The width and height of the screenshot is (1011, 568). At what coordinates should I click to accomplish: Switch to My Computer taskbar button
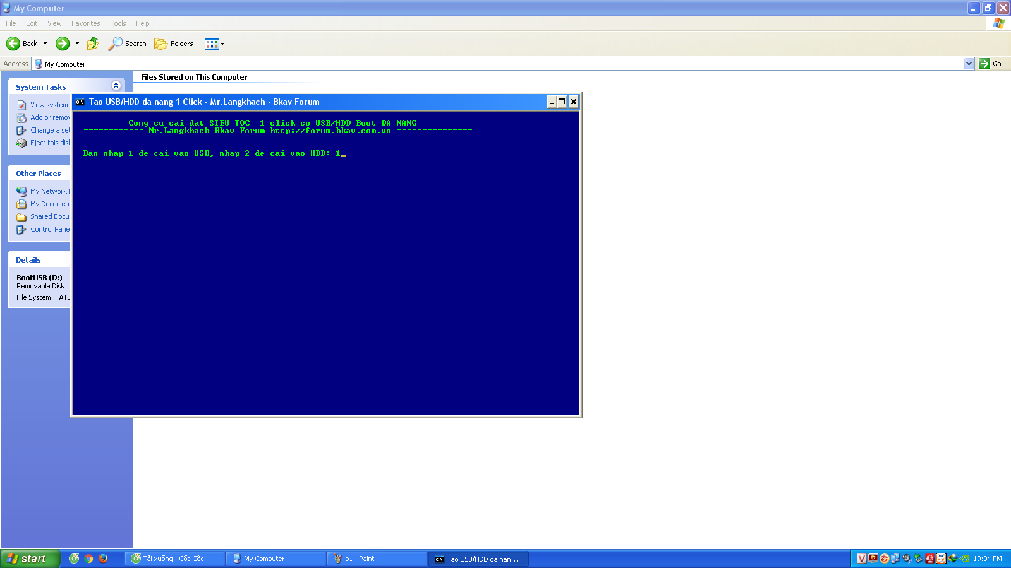click(276, 559)
